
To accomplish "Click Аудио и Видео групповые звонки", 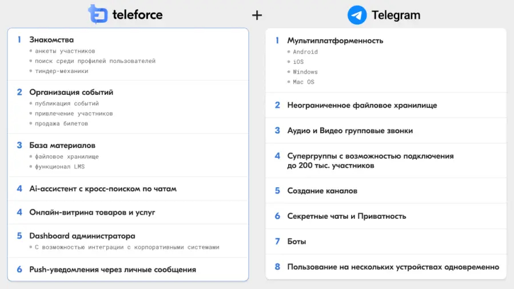I will click(x=350, y=131).
